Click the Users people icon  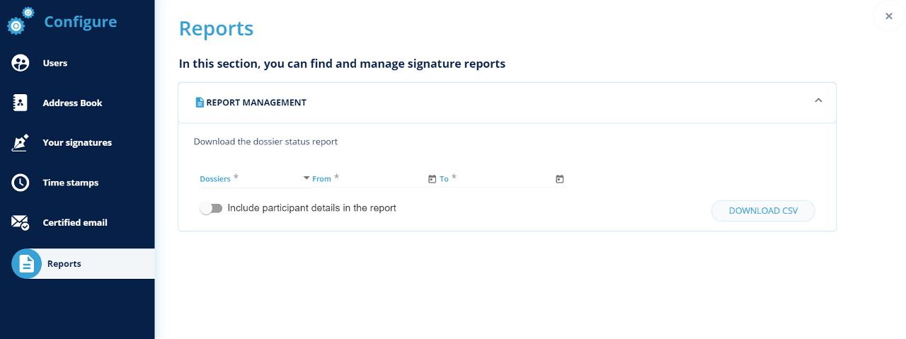pyautogui.click(x=21, y=63)
